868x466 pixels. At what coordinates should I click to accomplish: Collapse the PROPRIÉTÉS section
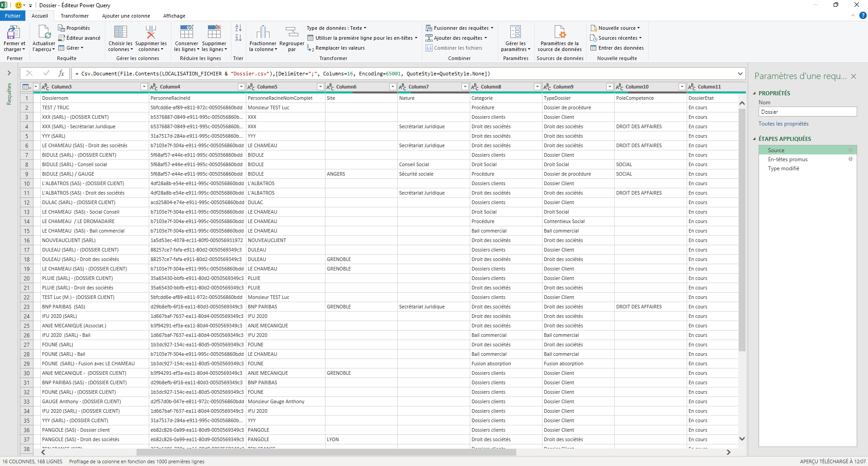755,93
